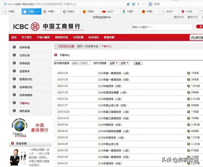Open the second 全部 time filter dropdown
Viewport: 203px width, 167px height.
[x=125, y=63]
